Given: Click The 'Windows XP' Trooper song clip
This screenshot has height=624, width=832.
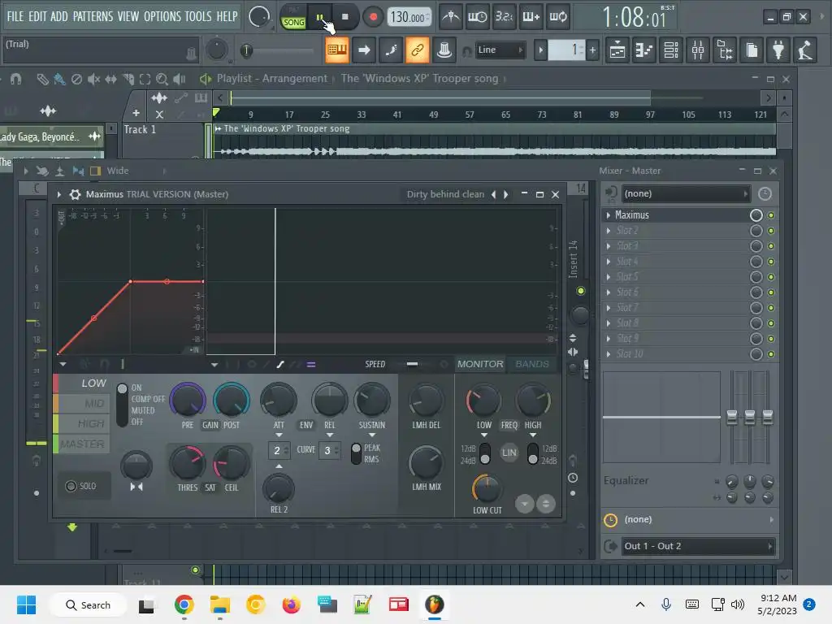Looking at the screenshot, I should point(495,141).
